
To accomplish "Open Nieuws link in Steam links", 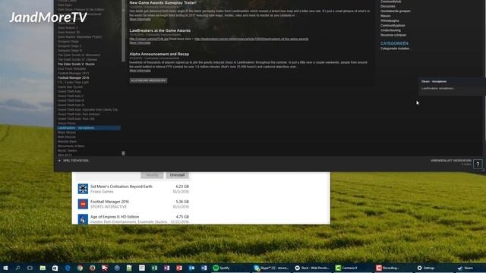I will point(386,16).
